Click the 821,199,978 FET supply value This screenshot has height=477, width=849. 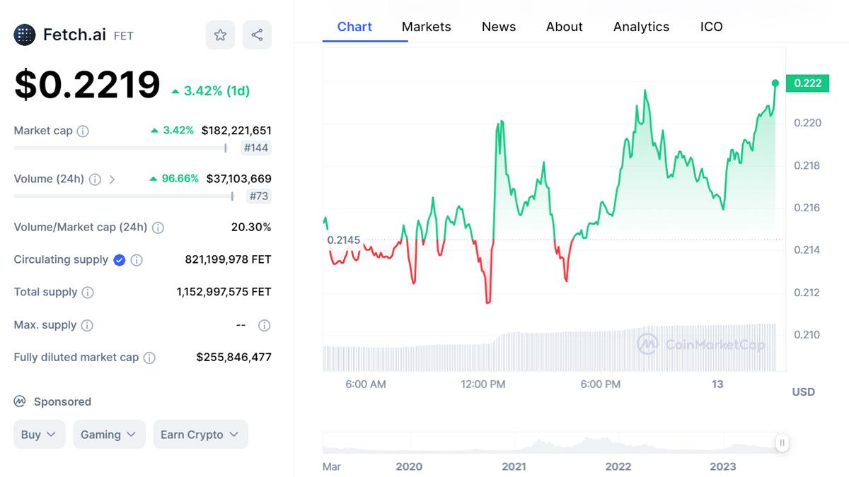pyautogui.click(x=228, y=260)
